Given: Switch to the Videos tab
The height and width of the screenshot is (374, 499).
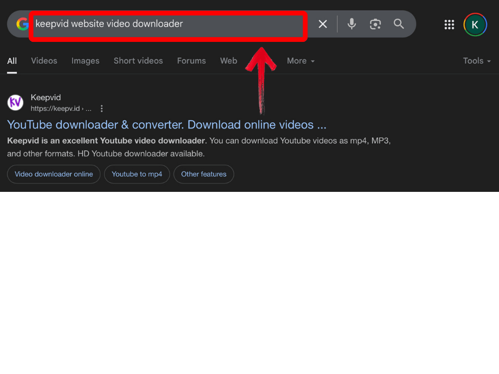Looking at the screenshot, I should coord(44,60).
